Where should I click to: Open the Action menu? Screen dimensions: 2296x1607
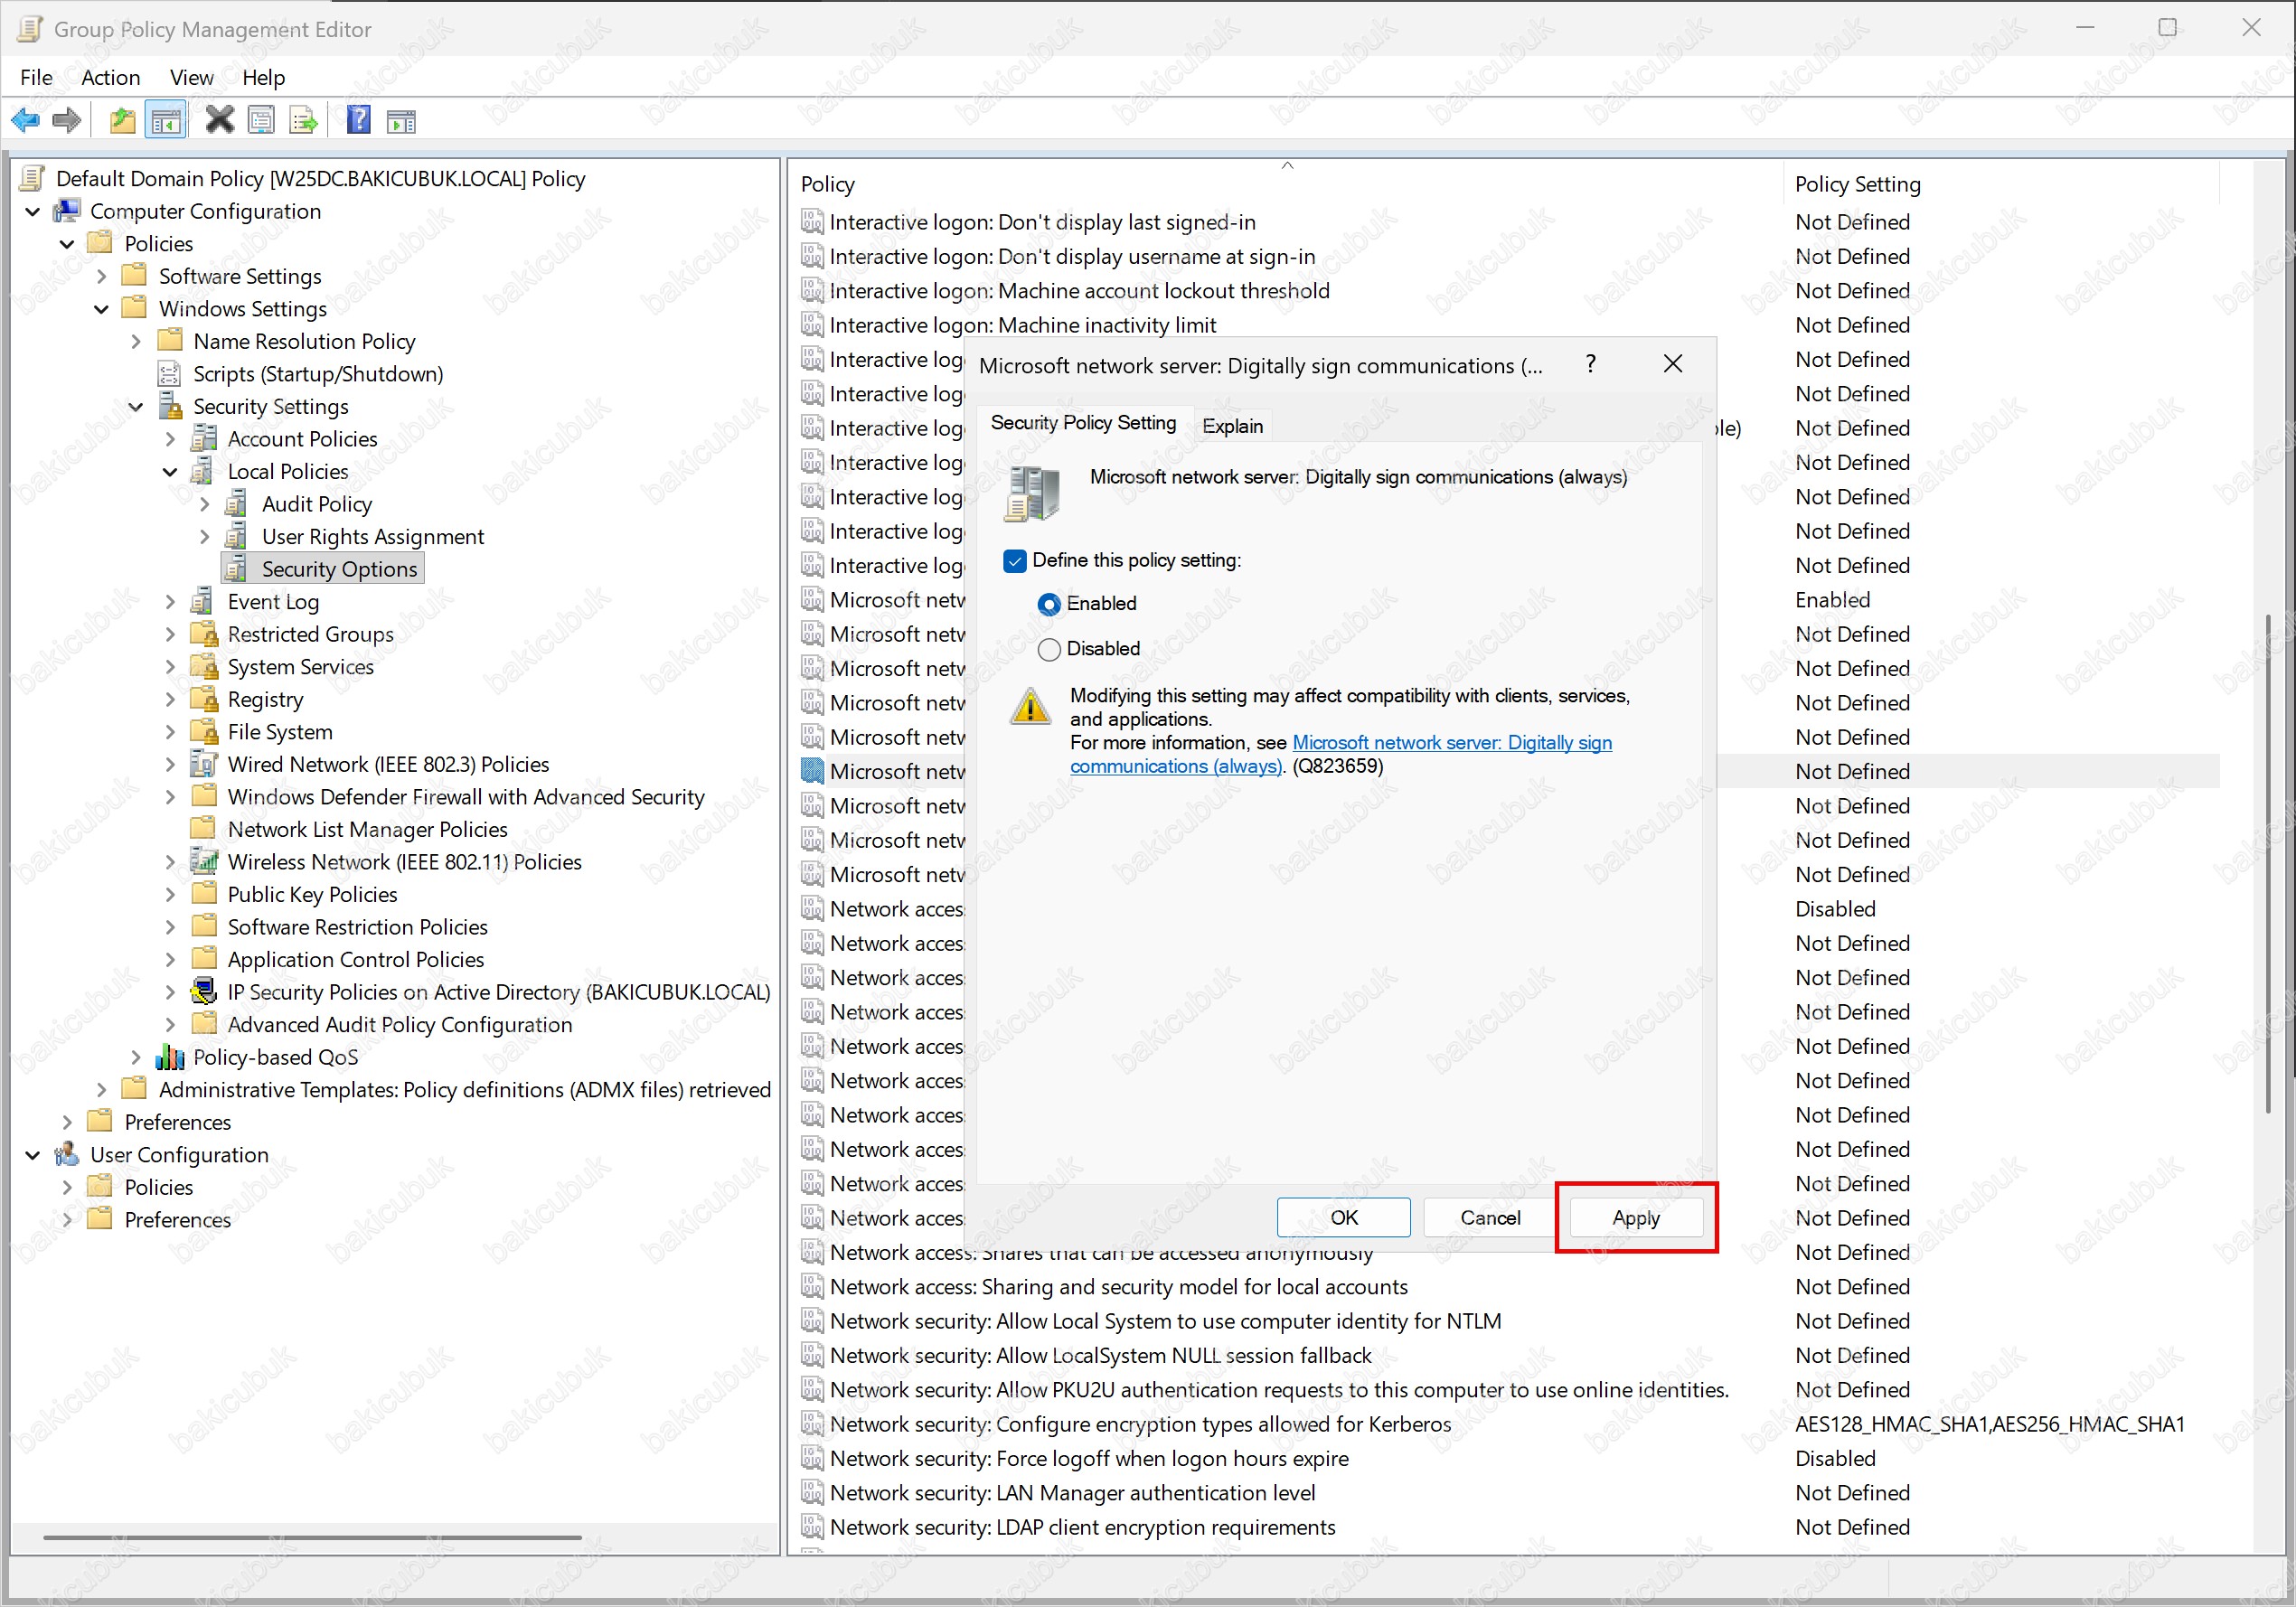pos(110,77)
